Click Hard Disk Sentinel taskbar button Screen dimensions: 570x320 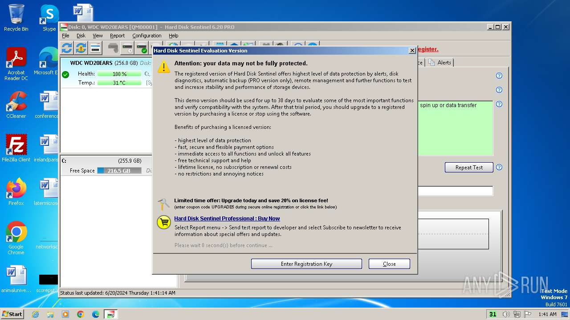[111, 314]
